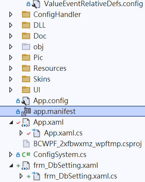Click the lock status icon beside app.manifest
The width and height of the screenshot is (145, 182).
(x=18, y=112)
